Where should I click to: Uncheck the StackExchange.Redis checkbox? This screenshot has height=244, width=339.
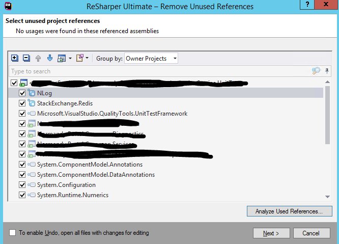point(22,103)
